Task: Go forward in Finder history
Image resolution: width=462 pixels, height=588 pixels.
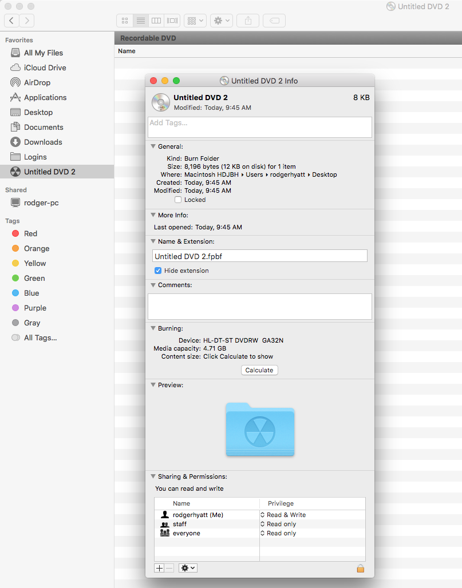Action: [x=27, y=21]
